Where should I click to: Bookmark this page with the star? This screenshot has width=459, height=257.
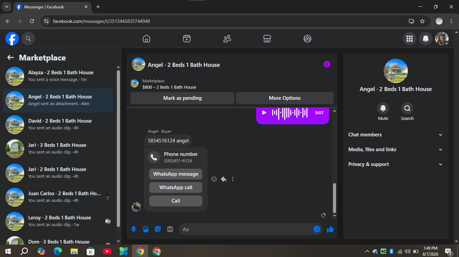coord(422,21)
